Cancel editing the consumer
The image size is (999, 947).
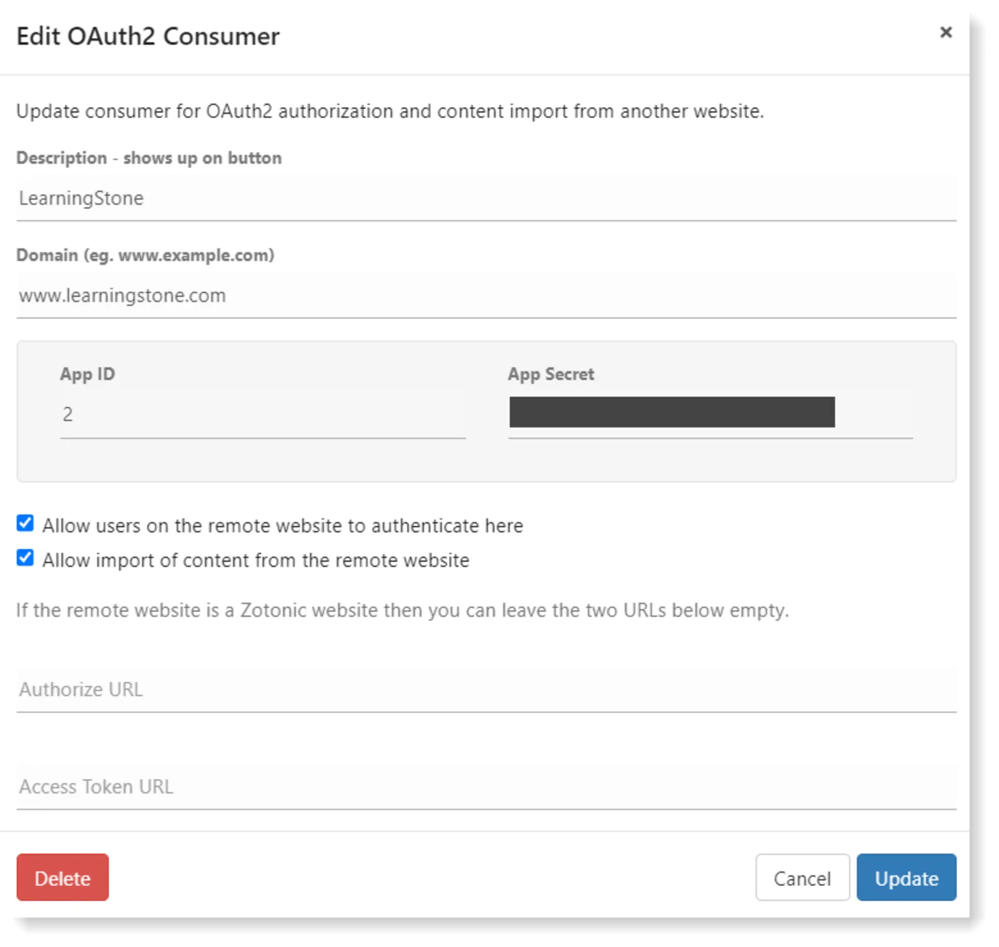tap(802, 878)
